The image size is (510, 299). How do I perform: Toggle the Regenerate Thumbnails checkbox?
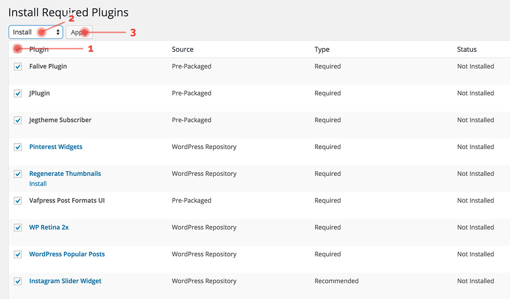(18, 173)
